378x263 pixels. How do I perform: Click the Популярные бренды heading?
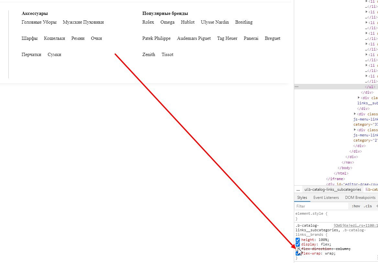point(165,14)
